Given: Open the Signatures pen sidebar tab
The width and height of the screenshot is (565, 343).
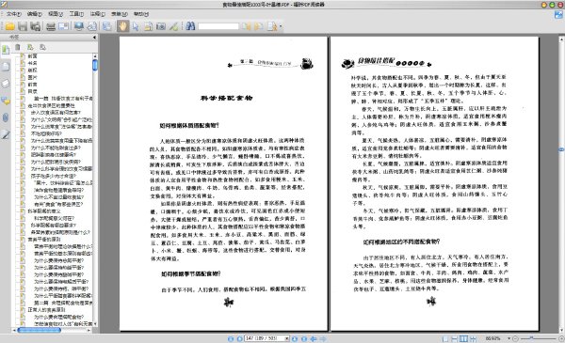Looking at the screenshot, I should (6, 134).
